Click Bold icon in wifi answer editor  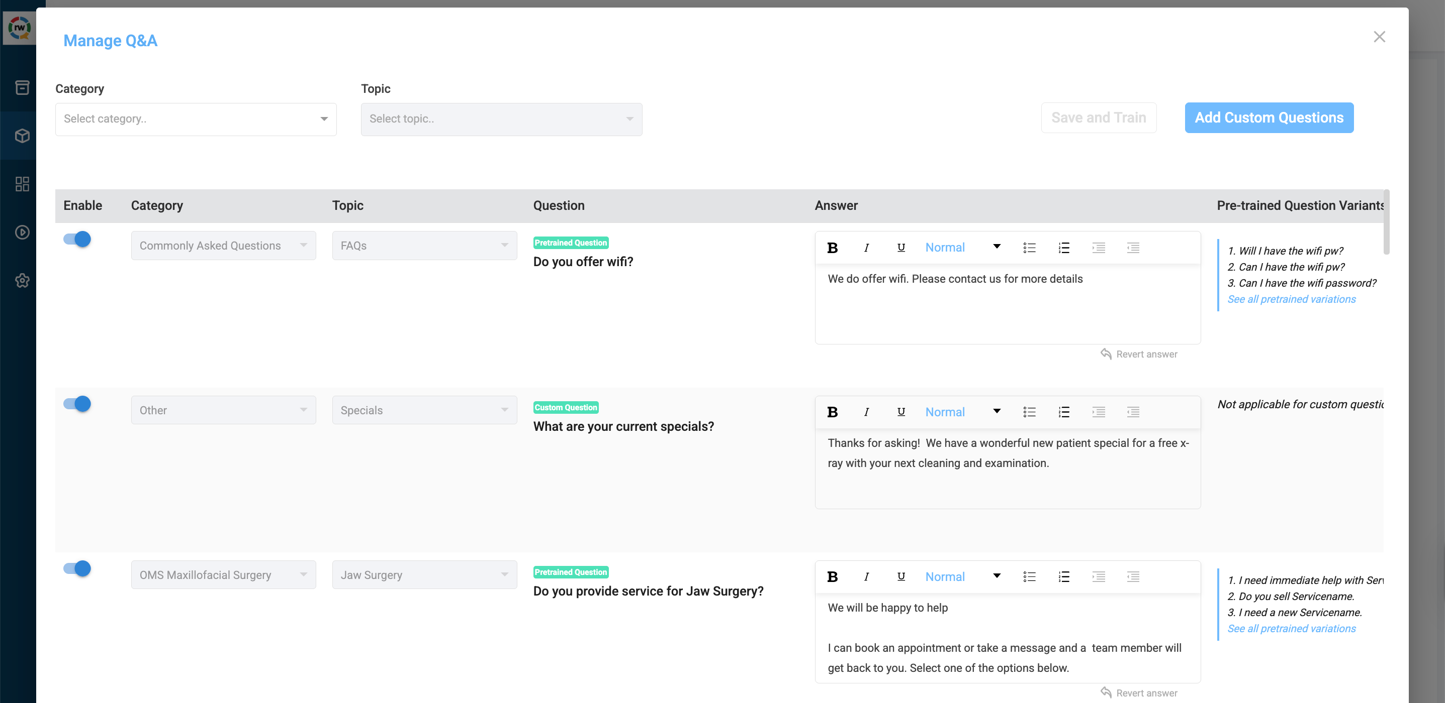[x=833, y=248]
